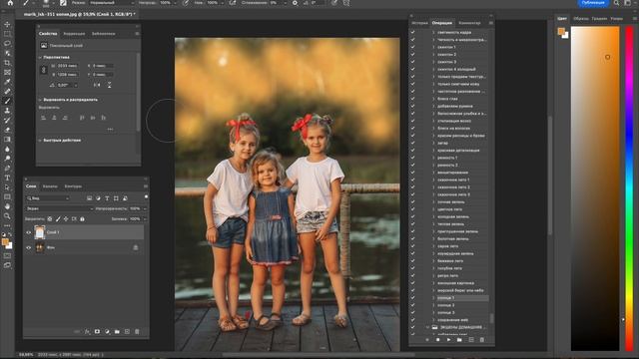Select the Zoom tool in the toolbox
This screenshot has height=359, width=639.
[x=7, y=216]
